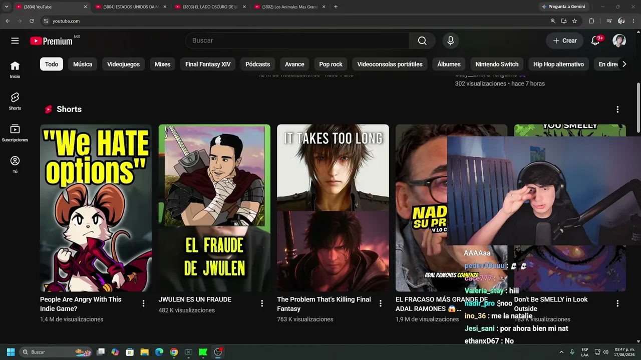Open Suscripciones in the sidebar
The height and width of the screenshot is (360, 641).
tap(15, 133)
